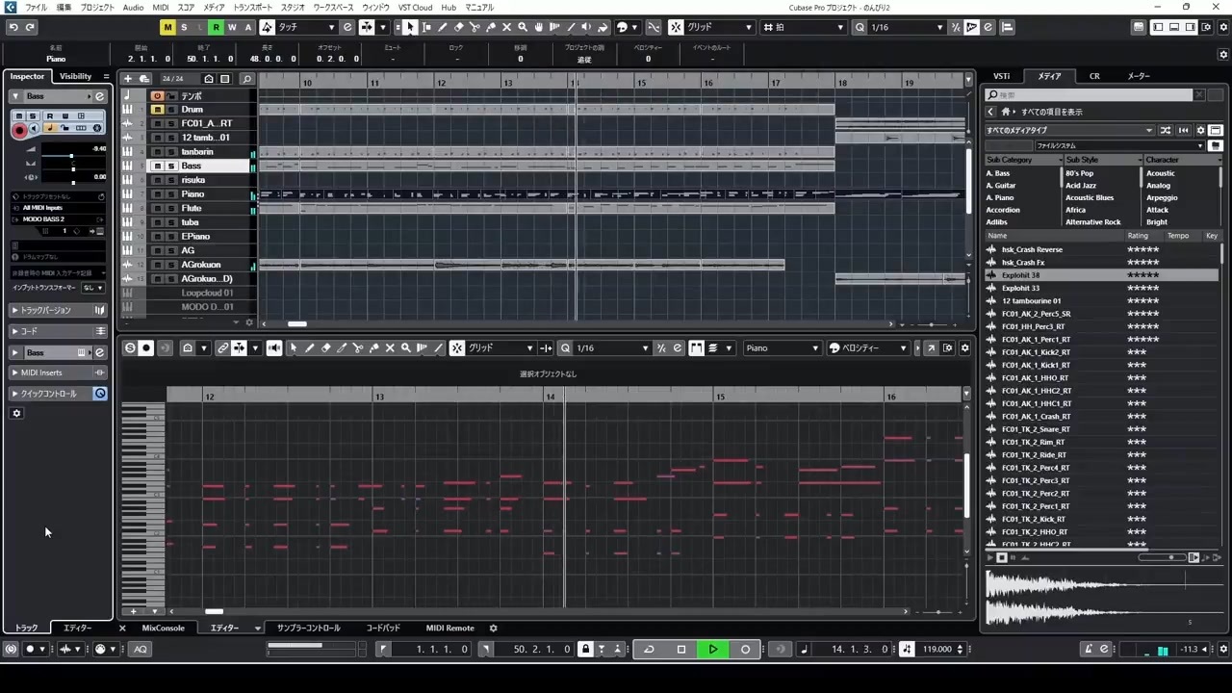Start playback with the Play button

pyautogui.click(x=713, y=650)
